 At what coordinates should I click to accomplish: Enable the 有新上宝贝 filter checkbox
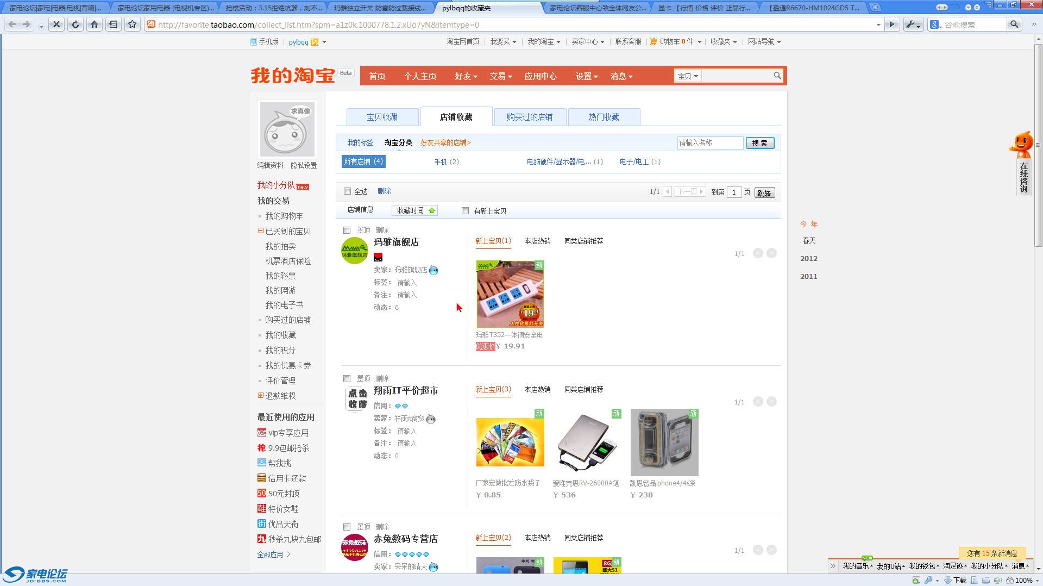(x=465, y=211)
